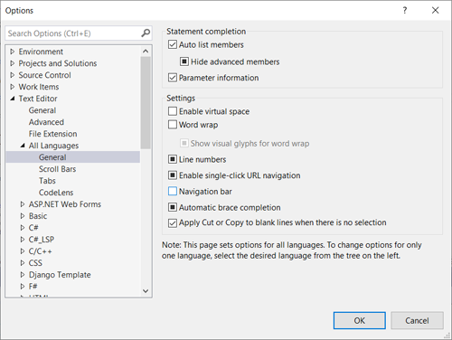Toggle Parameter information checkbox
This screenshot has width=452, height=340.
click(173, 78)
